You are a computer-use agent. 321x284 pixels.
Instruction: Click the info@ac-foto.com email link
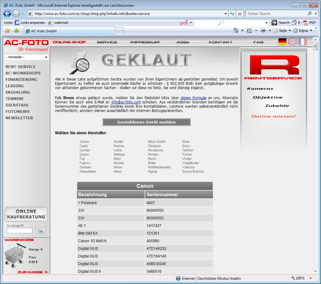126,102
